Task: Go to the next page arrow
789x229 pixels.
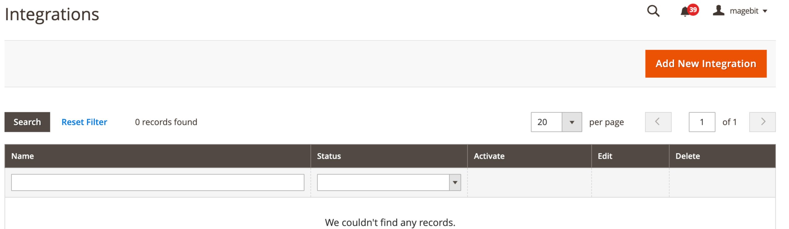Action: click(x=762, y=122)
